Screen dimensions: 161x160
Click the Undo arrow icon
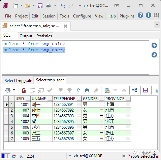(63, 6)
